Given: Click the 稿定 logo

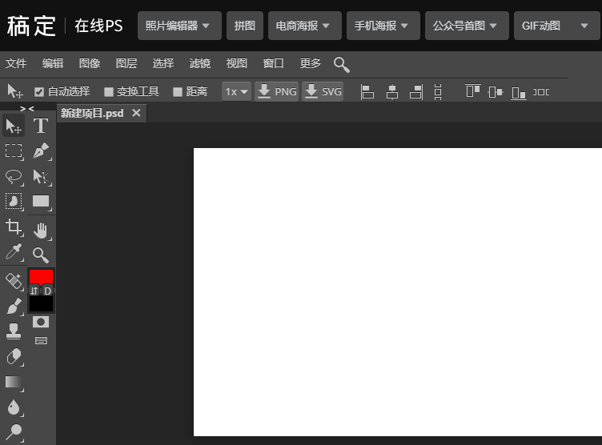Looking at the screenshot, I should 31,26.
